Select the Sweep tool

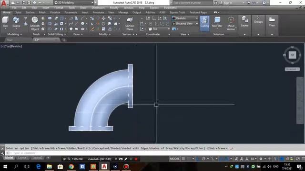pyautogui.click(x=16, y=22)
